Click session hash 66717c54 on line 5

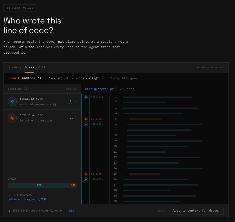click(97, 119)
